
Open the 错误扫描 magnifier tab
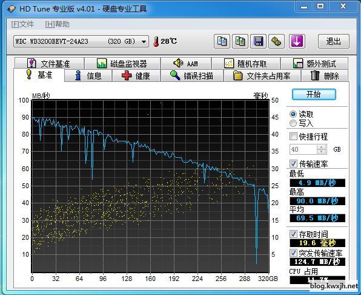tap(191, 76)
